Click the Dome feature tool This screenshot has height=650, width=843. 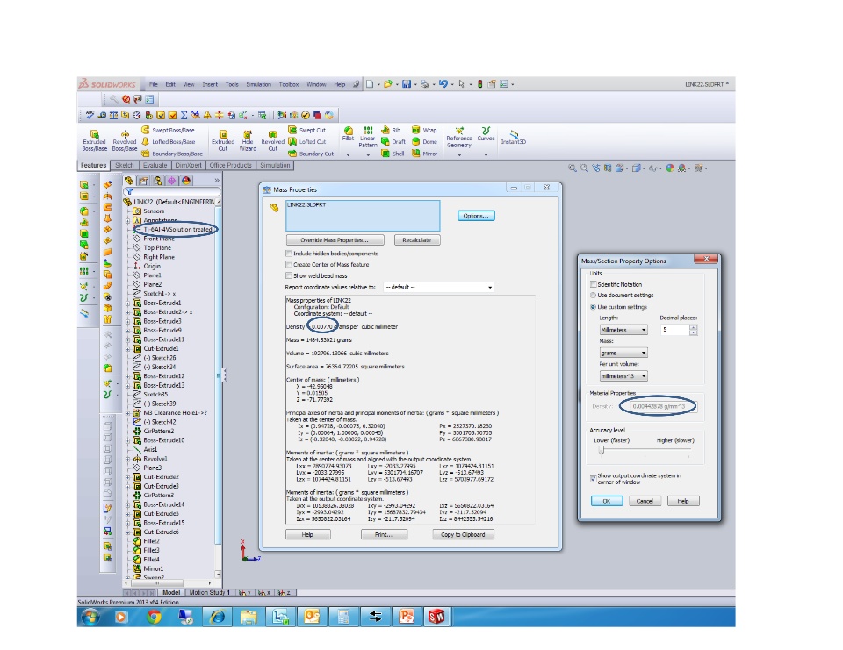424,142
